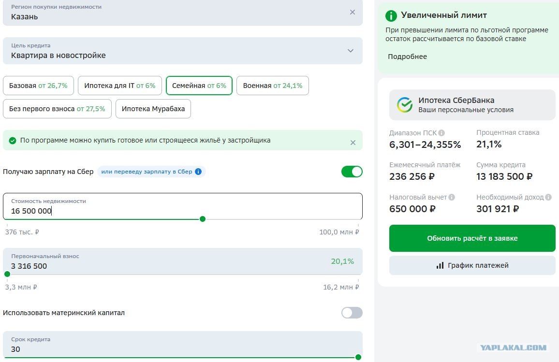
Task: Click the 100,0 млн ₽ maximum cost label
Action: (339, 232)
